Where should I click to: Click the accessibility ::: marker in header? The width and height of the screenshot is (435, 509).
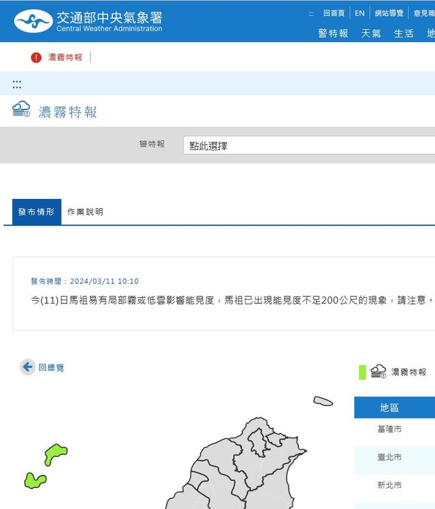pyautogui.click(x=311, y=14)
